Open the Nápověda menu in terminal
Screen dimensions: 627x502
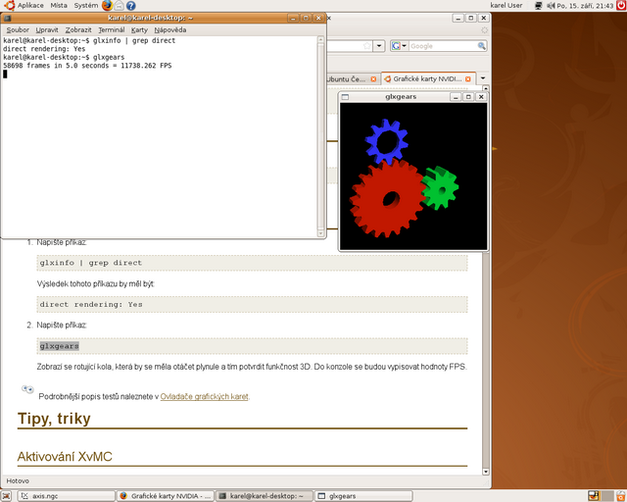[169, 29]
